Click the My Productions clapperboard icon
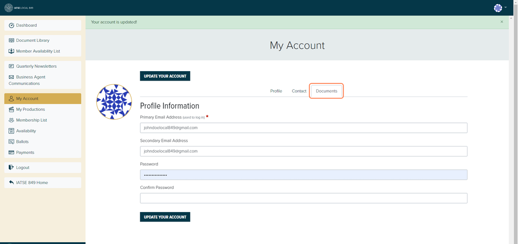The width and height of the screenshot is (518, 244). click(x=12, y=109)
